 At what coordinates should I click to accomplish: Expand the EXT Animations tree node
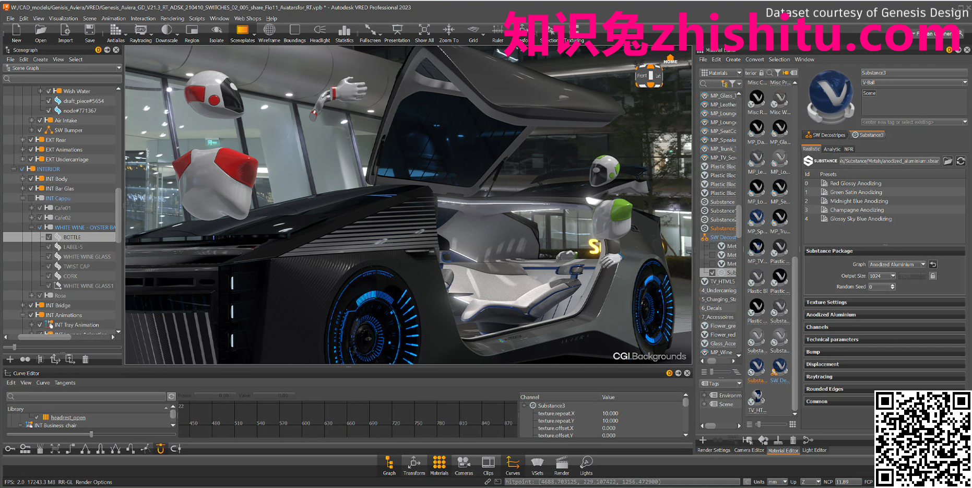[22, 150]
